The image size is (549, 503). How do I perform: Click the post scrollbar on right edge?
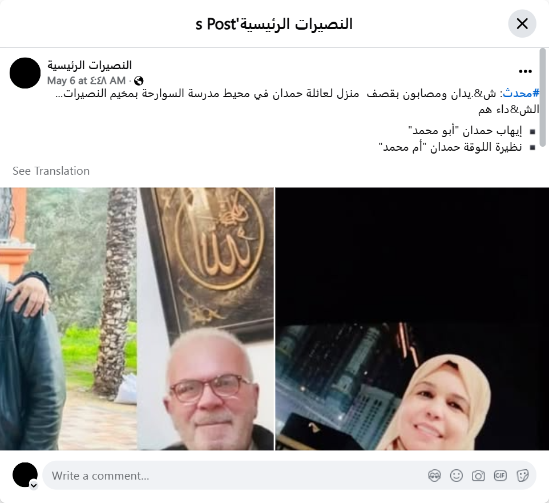[543, 98]
